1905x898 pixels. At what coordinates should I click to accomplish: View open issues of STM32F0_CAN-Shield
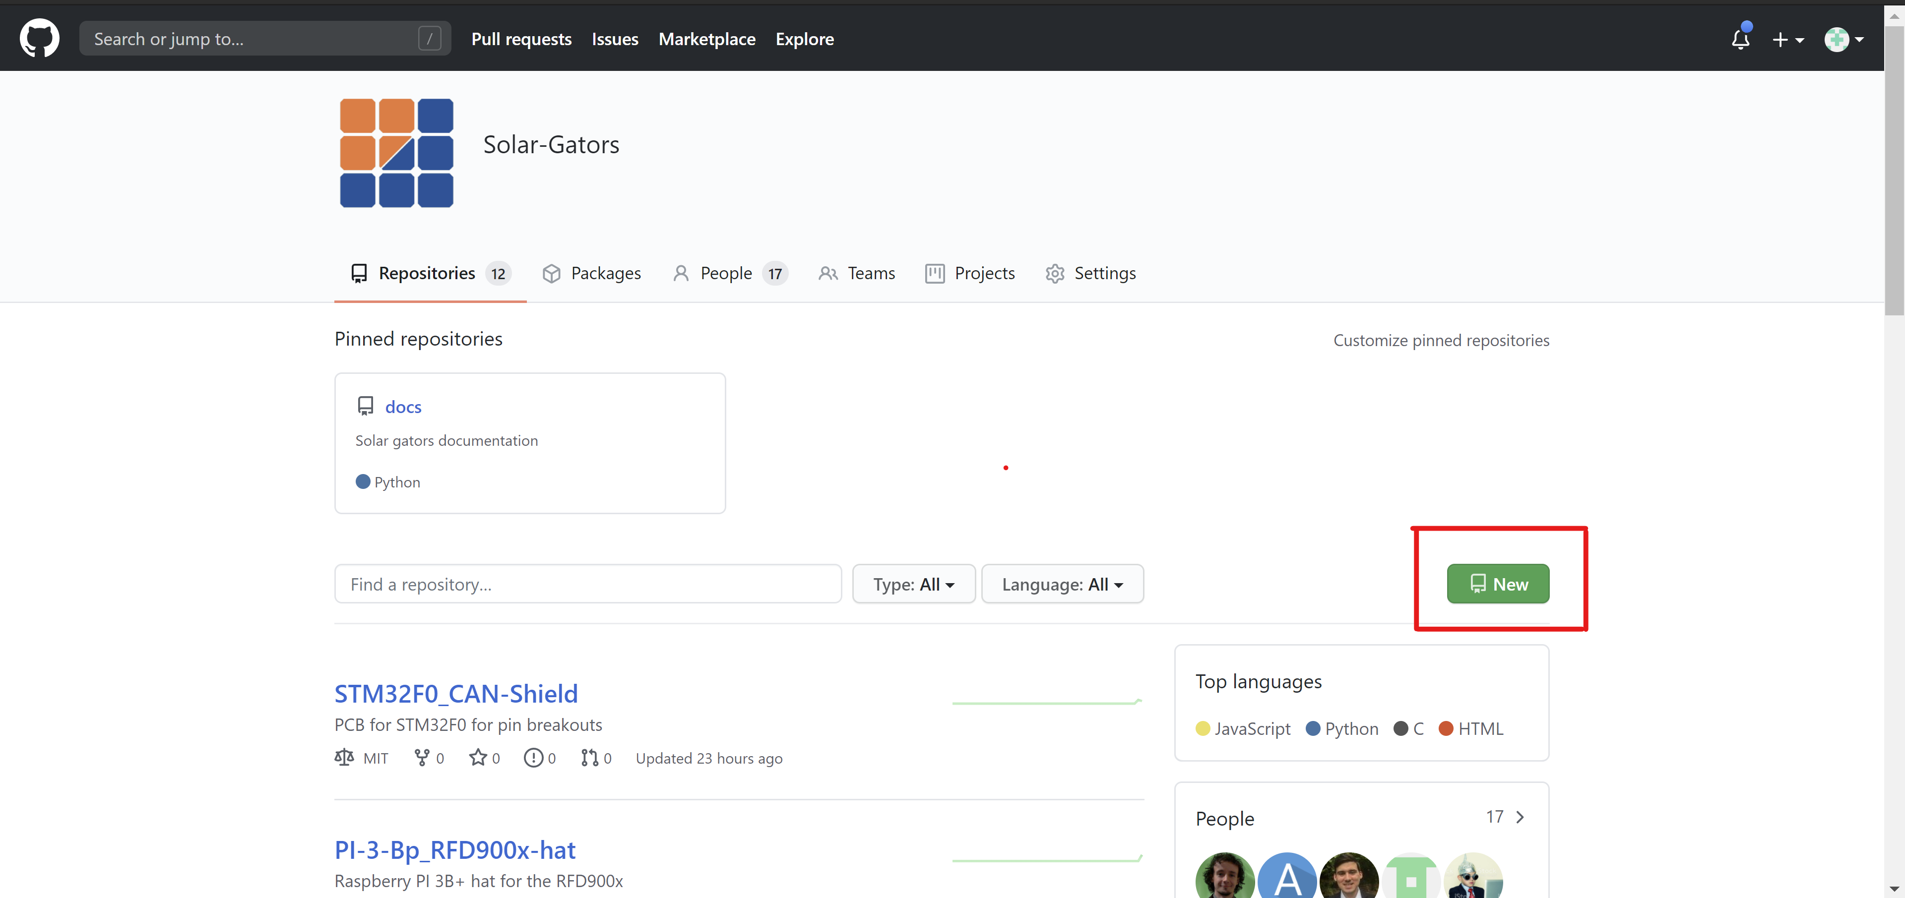[540, 758]
